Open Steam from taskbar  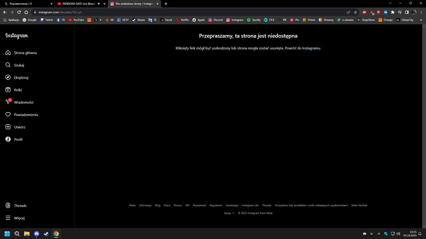pos(46,234)
